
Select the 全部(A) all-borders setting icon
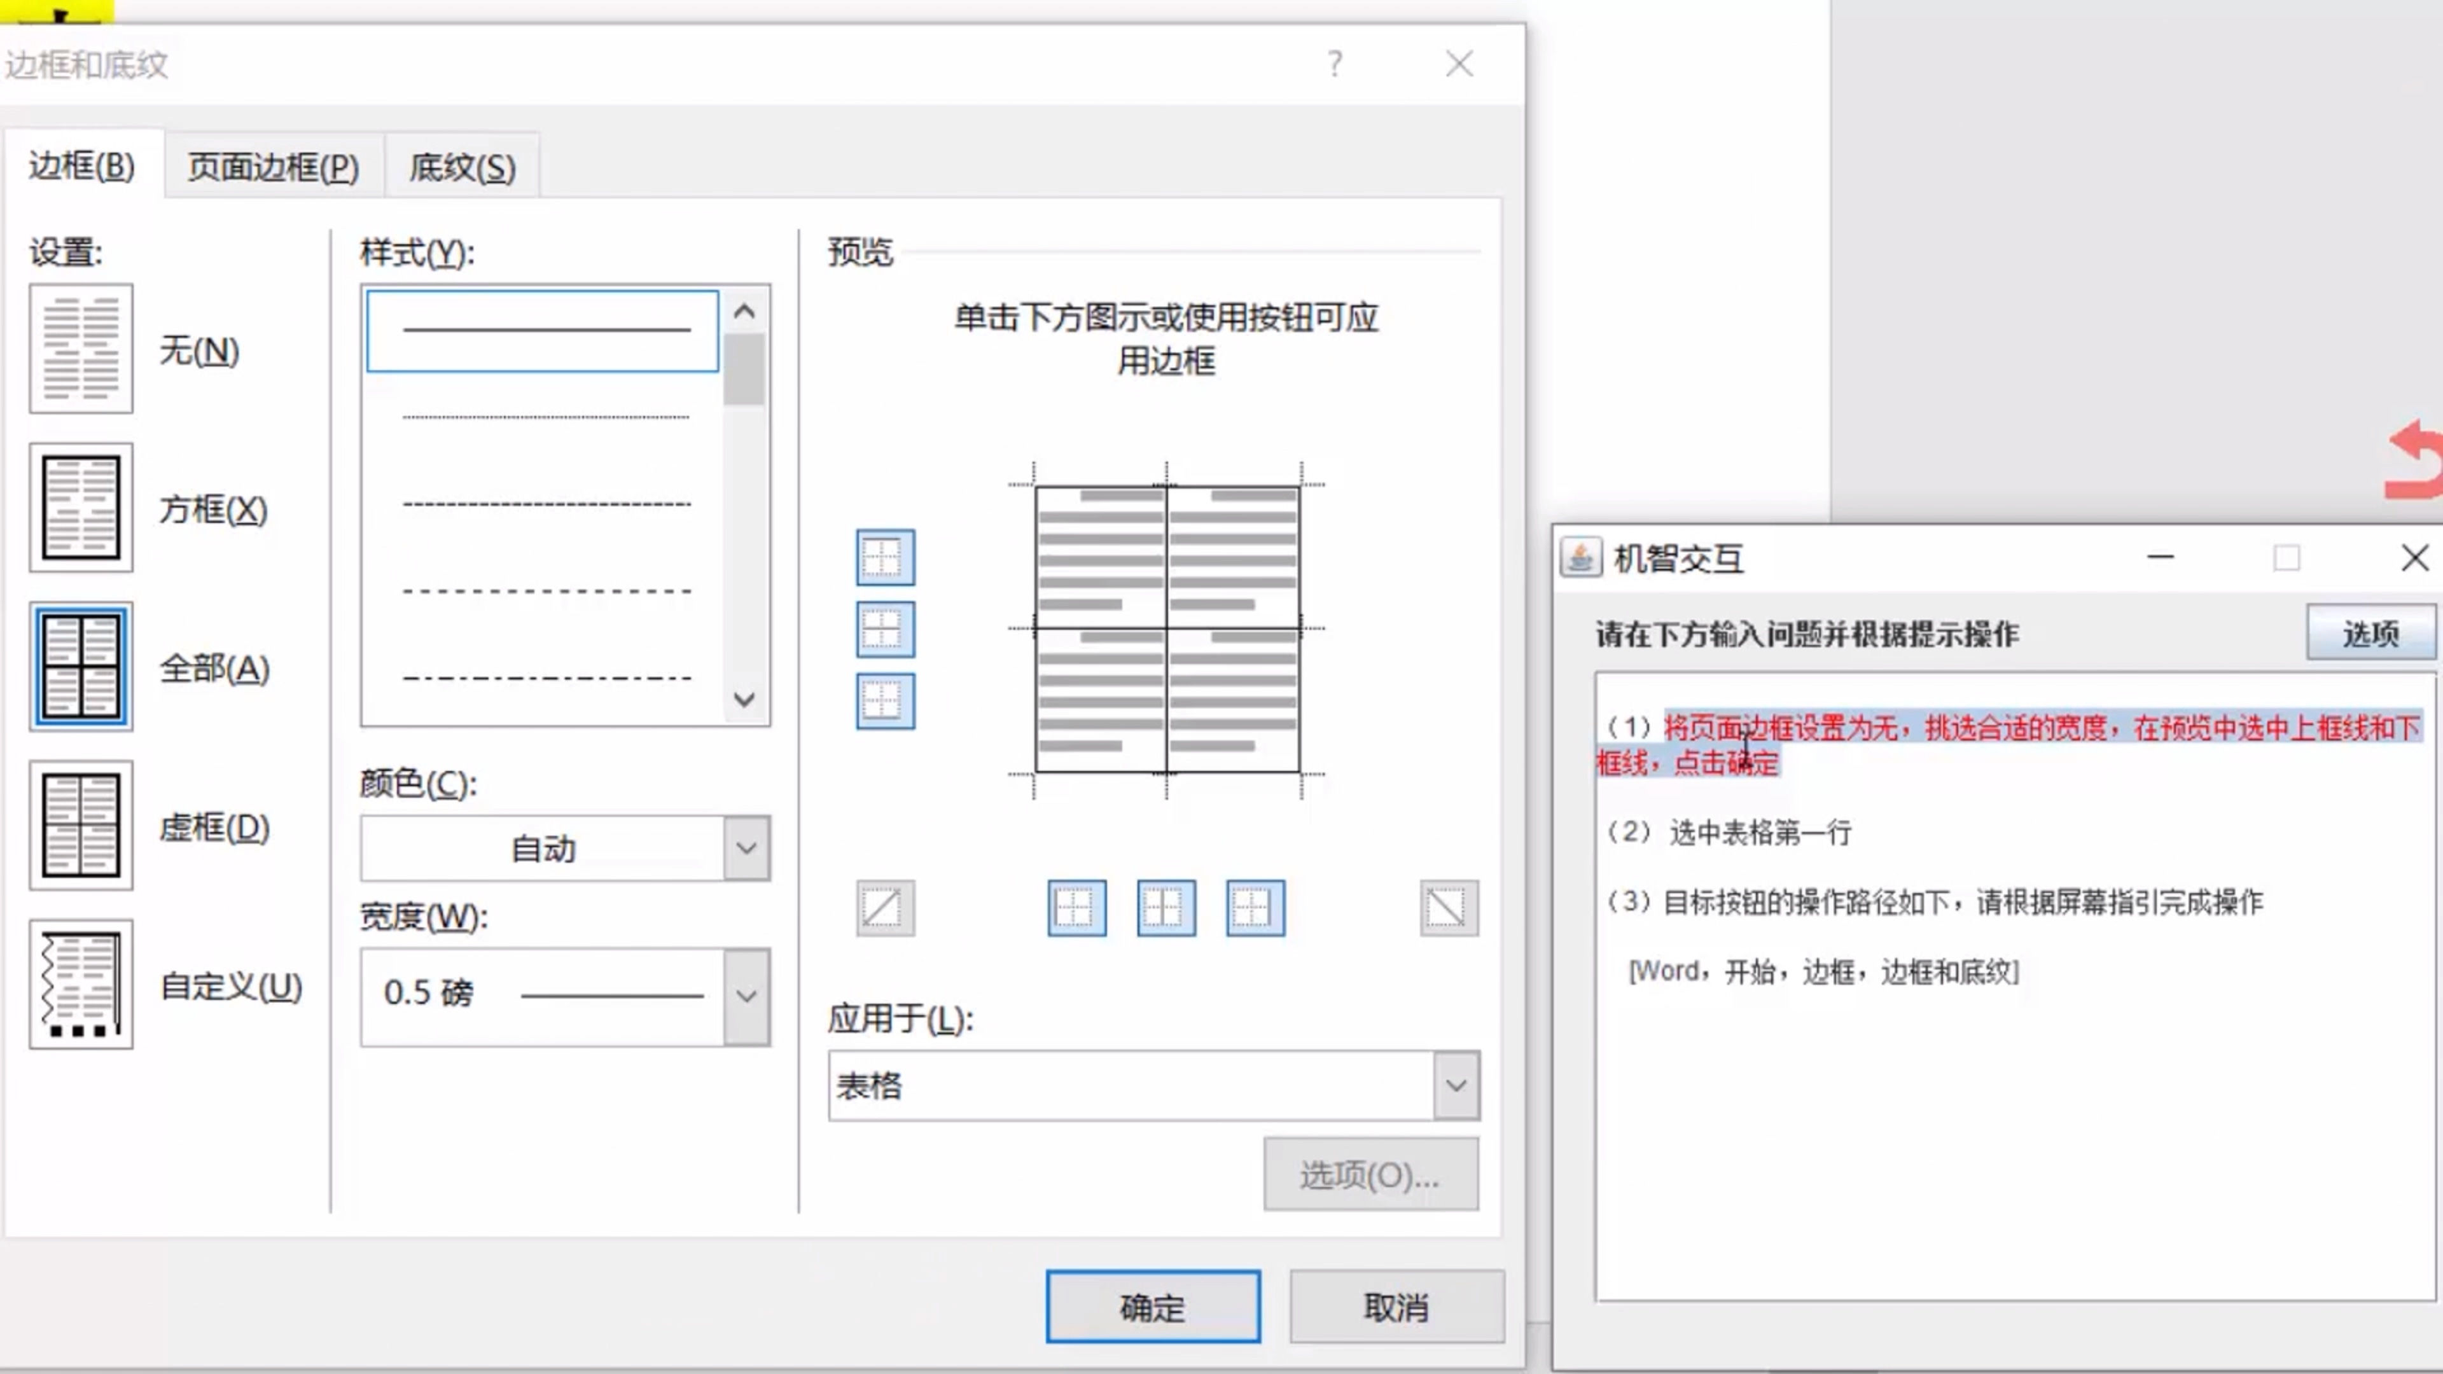tap(81, 667)
